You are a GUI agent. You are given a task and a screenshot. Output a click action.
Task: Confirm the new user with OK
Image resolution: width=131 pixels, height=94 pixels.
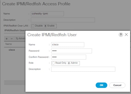[101, 85]
